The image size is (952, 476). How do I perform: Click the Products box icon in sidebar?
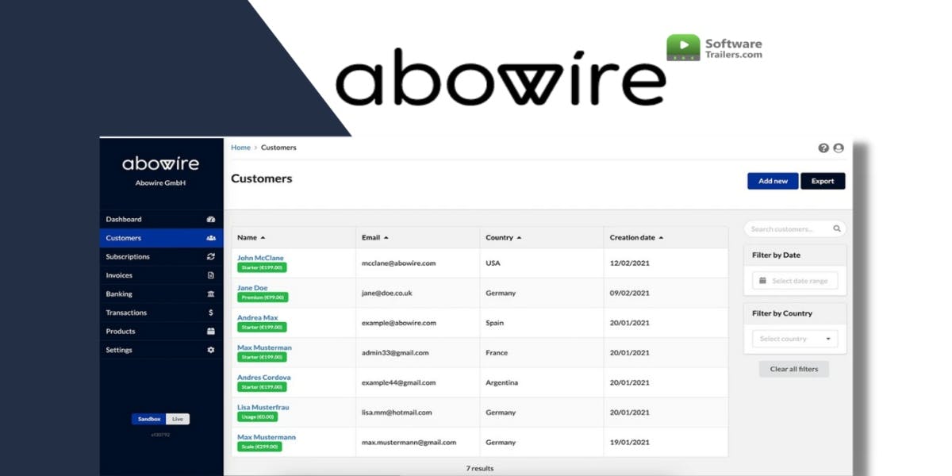click(211, 332)
